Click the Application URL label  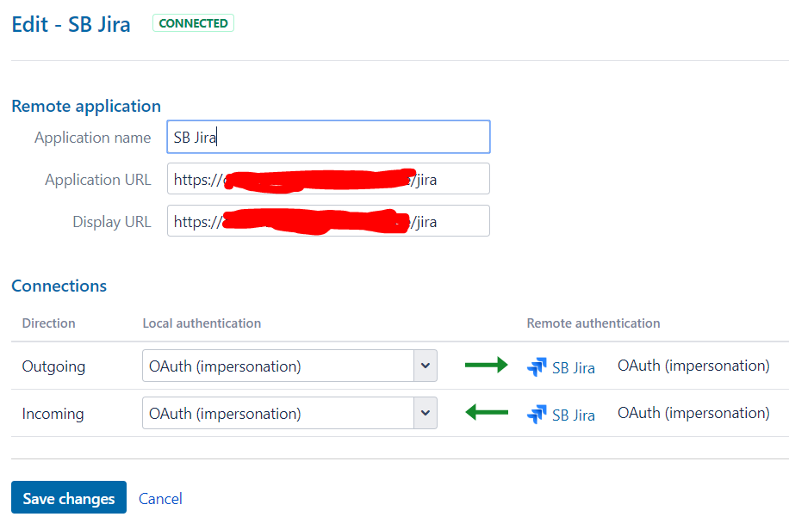(98, 180)
